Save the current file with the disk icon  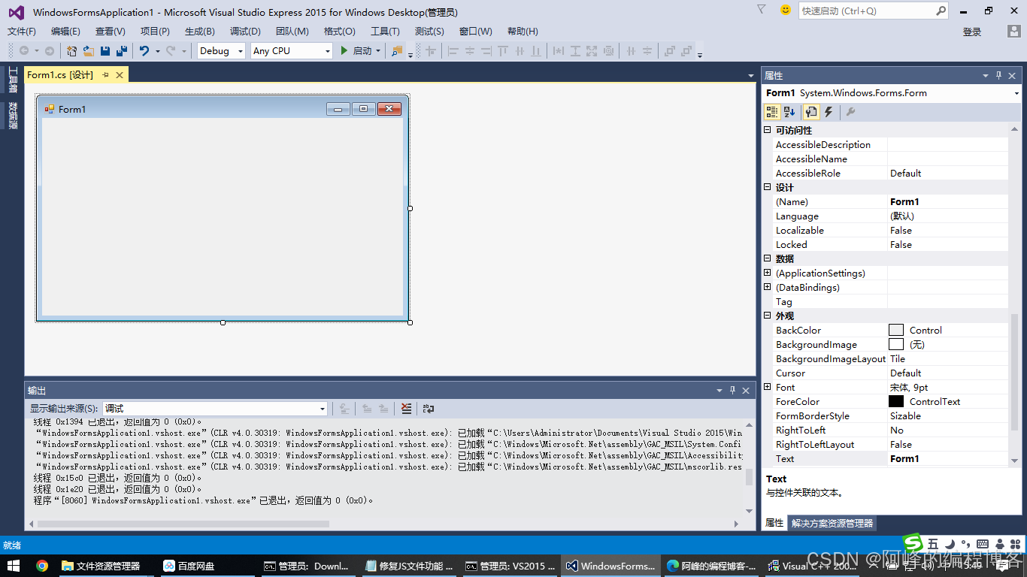[x=105, y=50]
